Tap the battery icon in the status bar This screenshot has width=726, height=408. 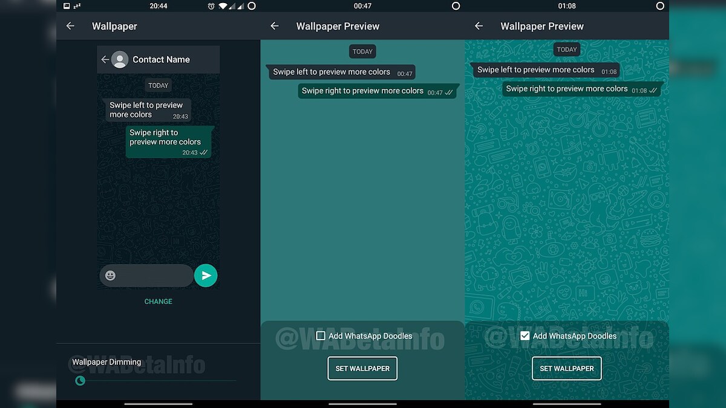pos(250,6)
